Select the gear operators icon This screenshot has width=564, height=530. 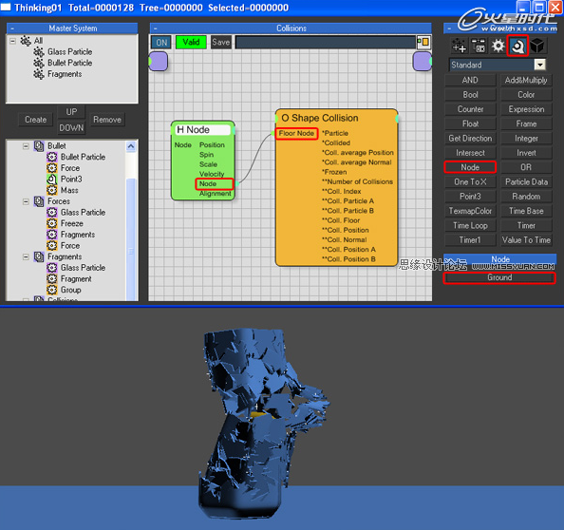(498, 46)
